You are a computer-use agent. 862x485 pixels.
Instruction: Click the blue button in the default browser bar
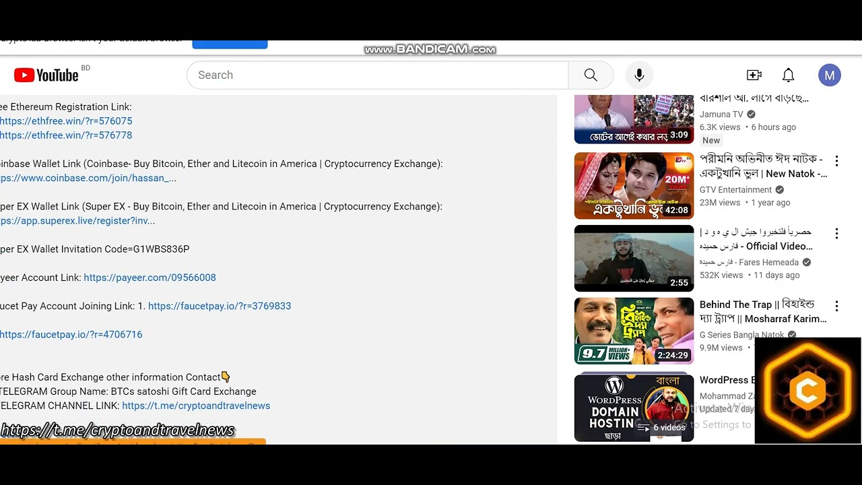point(230,44)
